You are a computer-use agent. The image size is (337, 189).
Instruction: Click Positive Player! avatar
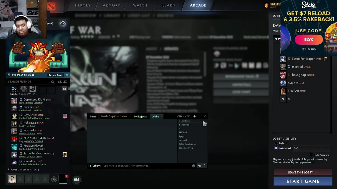click(x=14, y=147)
